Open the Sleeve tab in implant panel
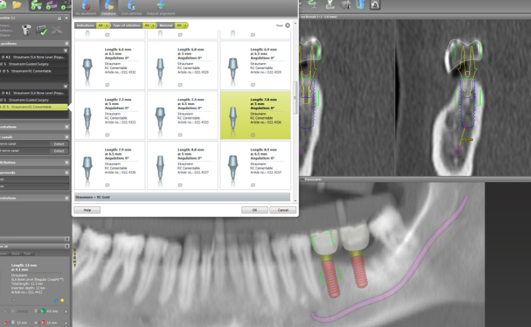This screenshot has width=531, height=327. click(x=15, y=253)
